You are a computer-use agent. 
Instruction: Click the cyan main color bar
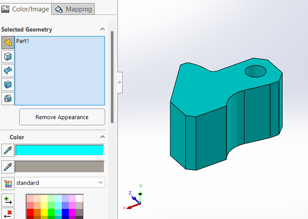tap(60, 150)
